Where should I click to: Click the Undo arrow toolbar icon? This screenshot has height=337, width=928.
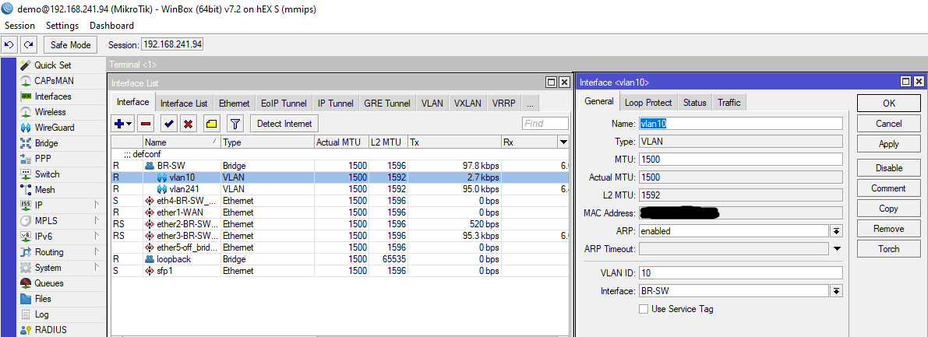[x=9, y=44]
